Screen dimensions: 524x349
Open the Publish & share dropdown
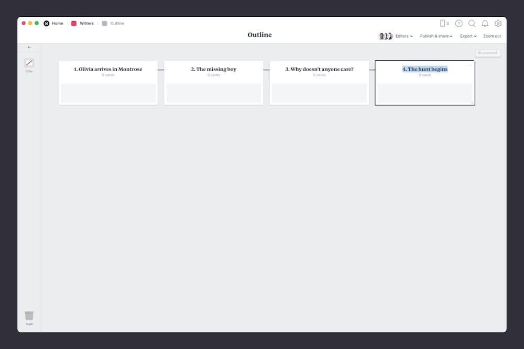click(x=436, y=36)
